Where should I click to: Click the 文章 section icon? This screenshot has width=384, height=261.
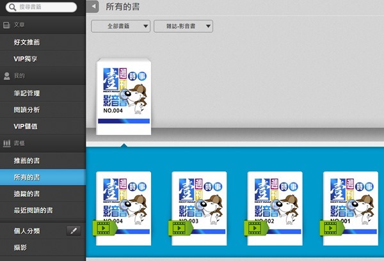[6, 25]
